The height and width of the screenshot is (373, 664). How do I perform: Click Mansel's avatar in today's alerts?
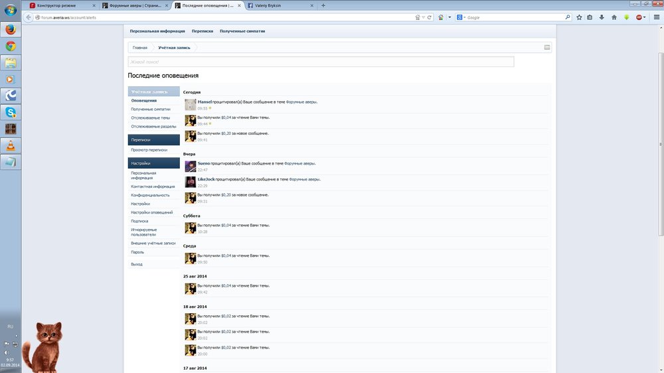[190, 104]
